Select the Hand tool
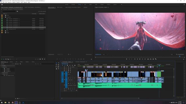Image resolution: width=186 pixels, height=104 pixels. coord(56,69)
